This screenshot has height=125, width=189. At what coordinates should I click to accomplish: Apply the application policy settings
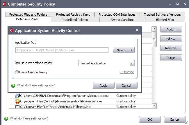(104, 86)
